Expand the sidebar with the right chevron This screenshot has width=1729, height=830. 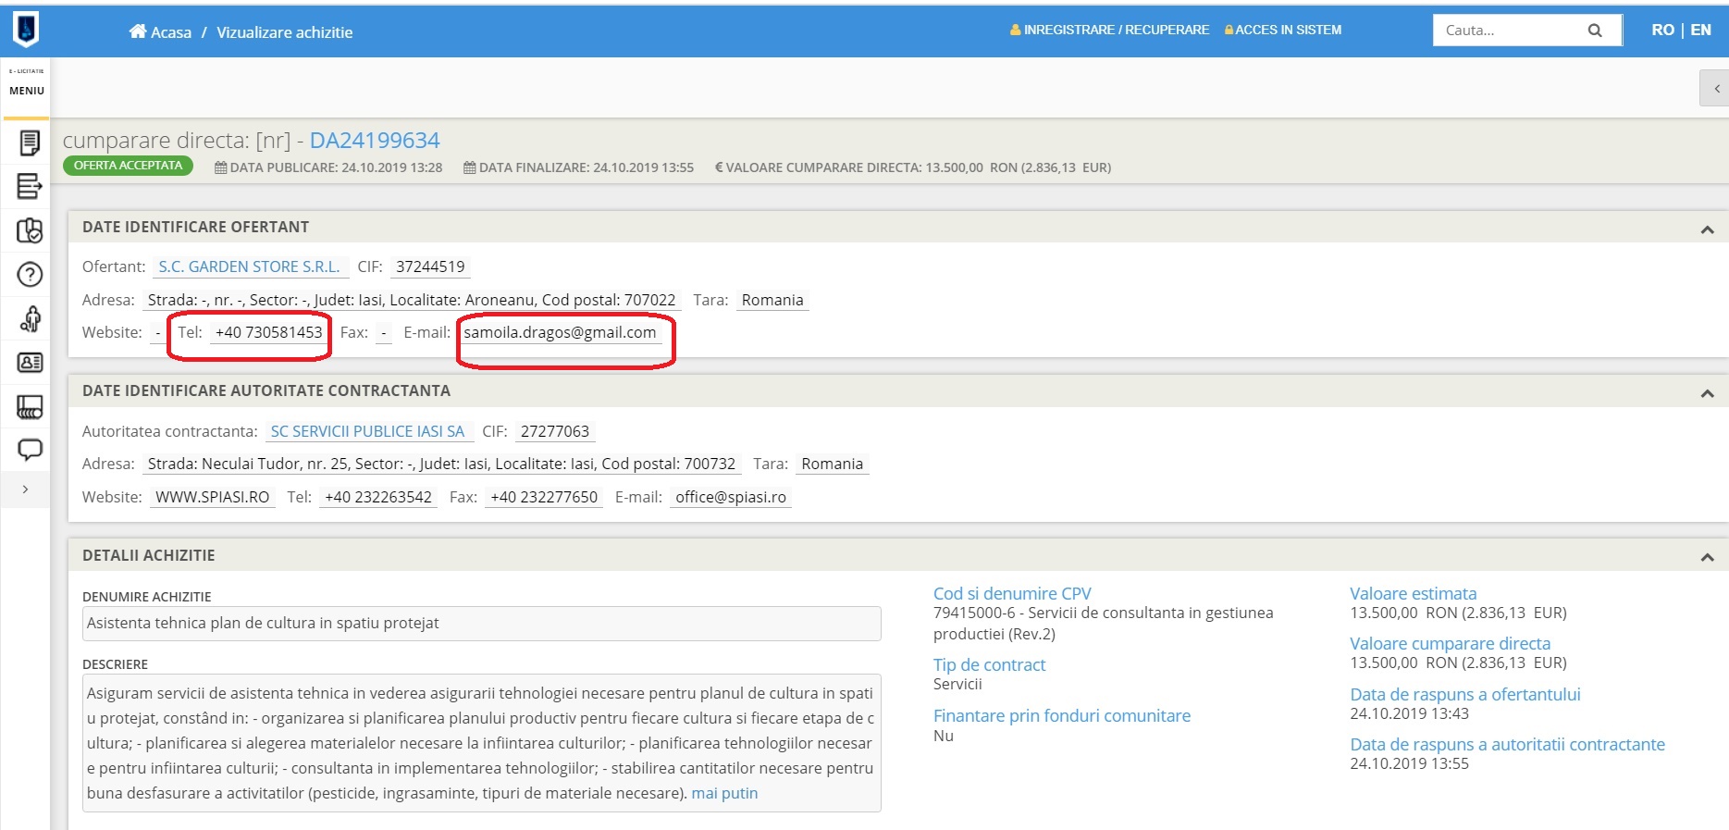click(25, 489)
